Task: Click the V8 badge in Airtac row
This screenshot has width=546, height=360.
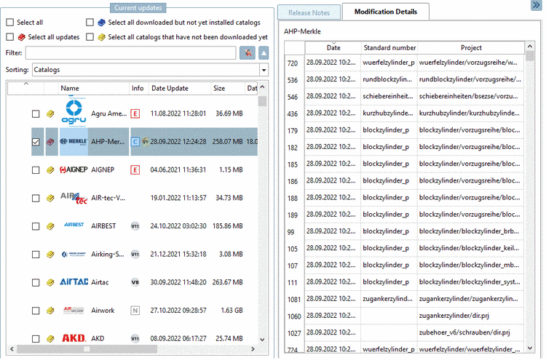Action: (x=135, y=282)
